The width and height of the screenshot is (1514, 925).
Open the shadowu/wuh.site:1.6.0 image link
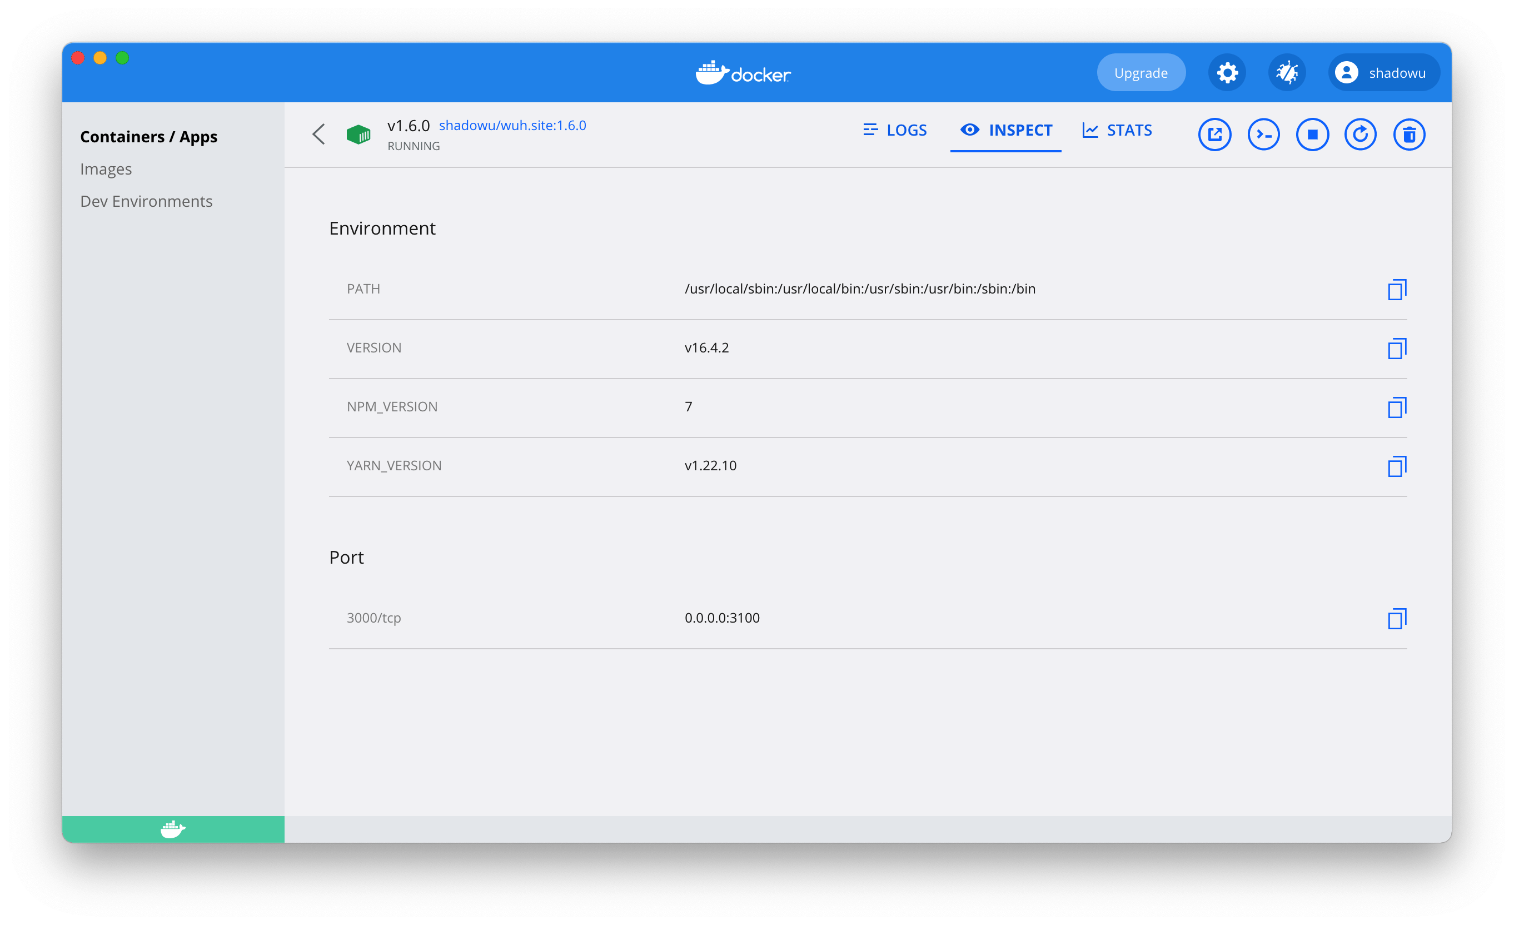tap(512, 125)
